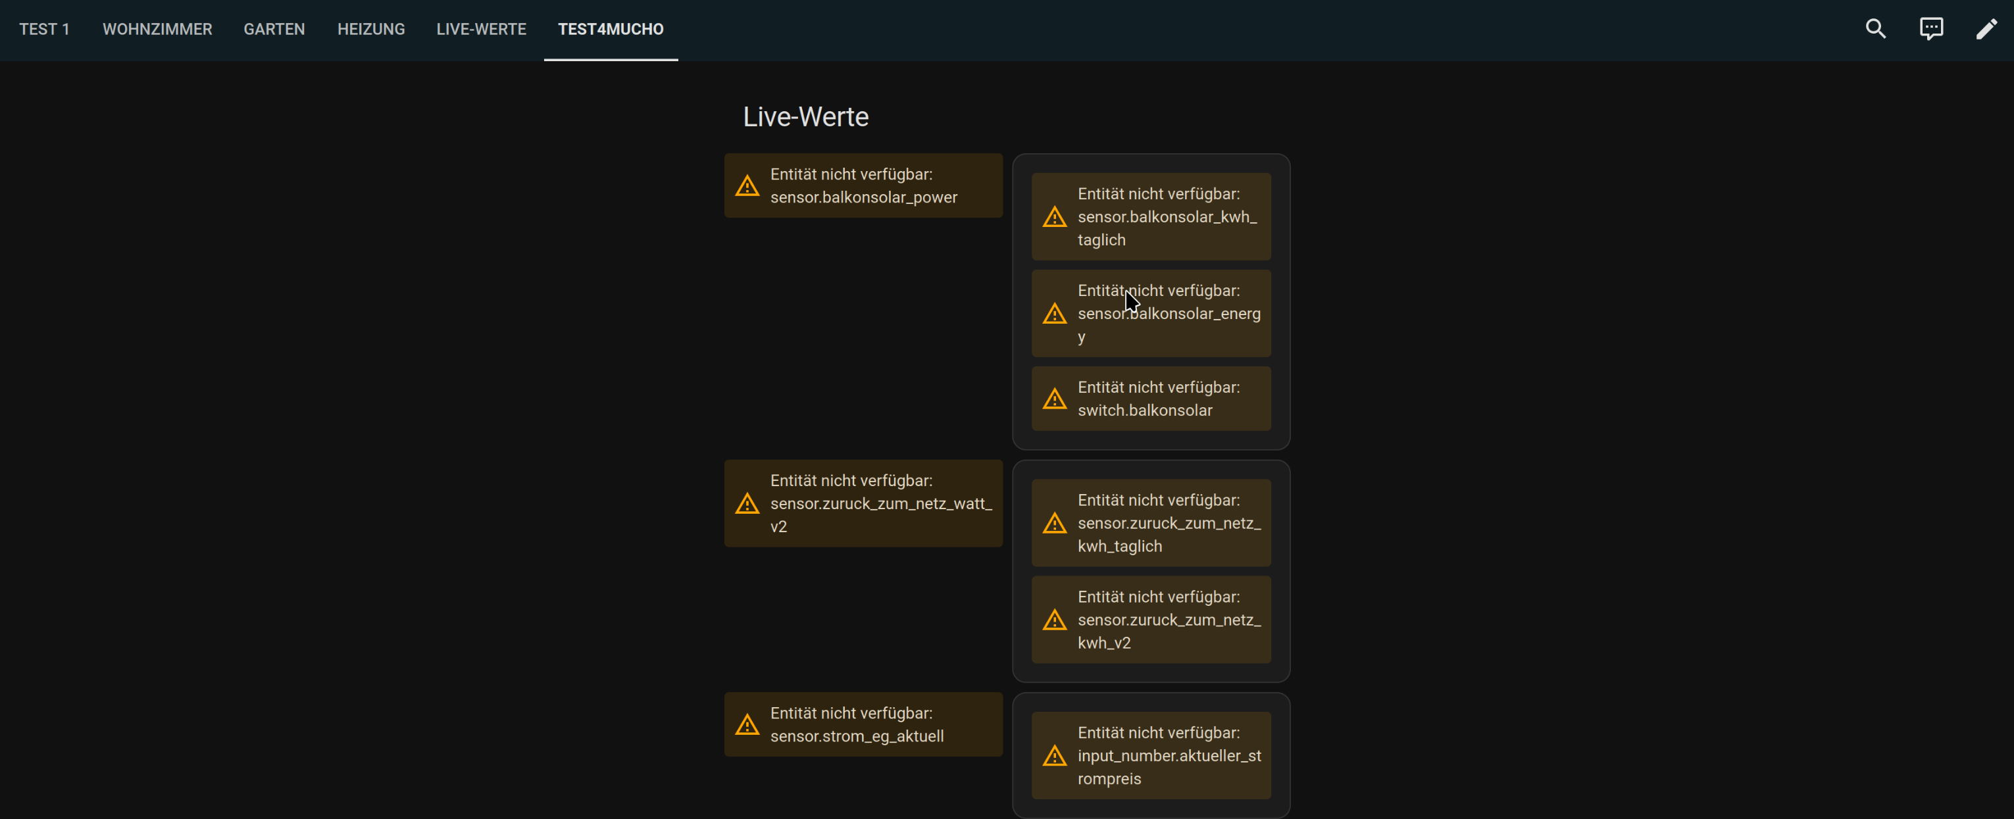2014x819 pixels.
Task: Open the assistant chat icon
Action: pos(1931,29)
